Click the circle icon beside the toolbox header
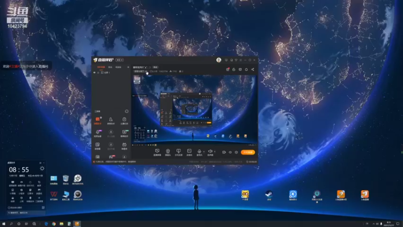This screenshot has height=227, width=403. (126, 111)
